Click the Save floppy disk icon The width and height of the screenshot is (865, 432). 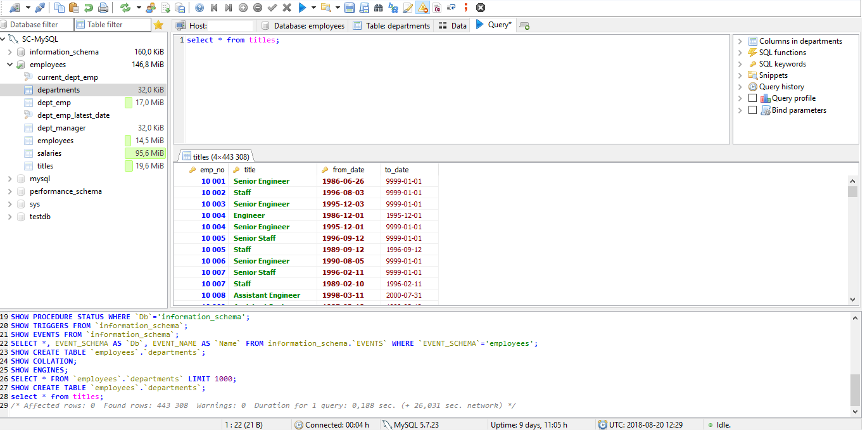point(349,8)
